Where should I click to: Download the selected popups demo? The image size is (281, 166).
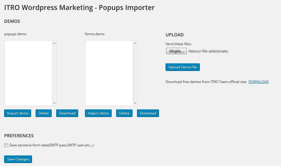click(67, 113)
